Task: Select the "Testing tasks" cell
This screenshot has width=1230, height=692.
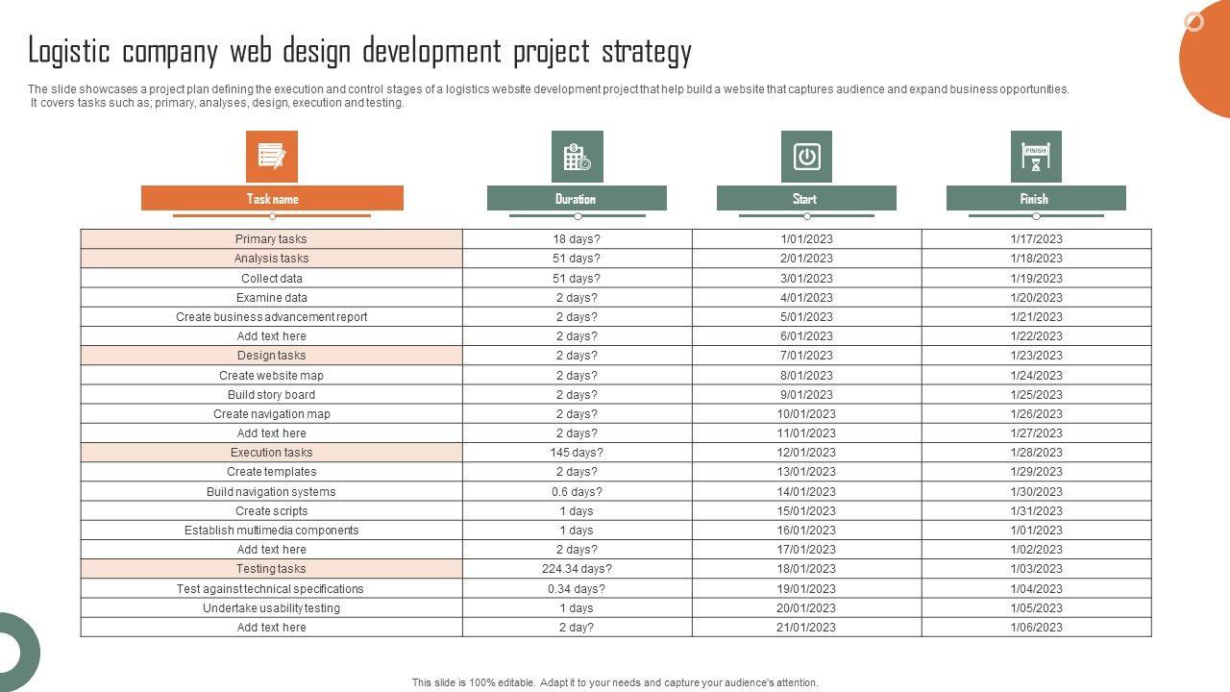Action: 272,569
